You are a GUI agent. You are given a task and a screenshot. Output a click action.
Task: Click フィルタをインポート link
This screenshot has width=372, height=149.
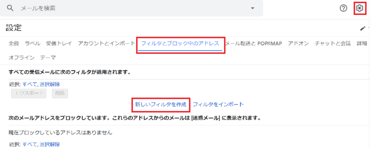pos(218,104)
